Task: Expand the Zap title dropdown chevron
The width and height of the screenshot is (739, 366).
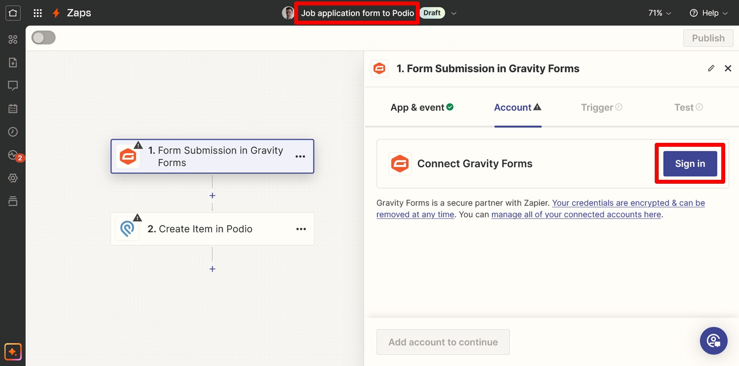Action: click(454, 13)
